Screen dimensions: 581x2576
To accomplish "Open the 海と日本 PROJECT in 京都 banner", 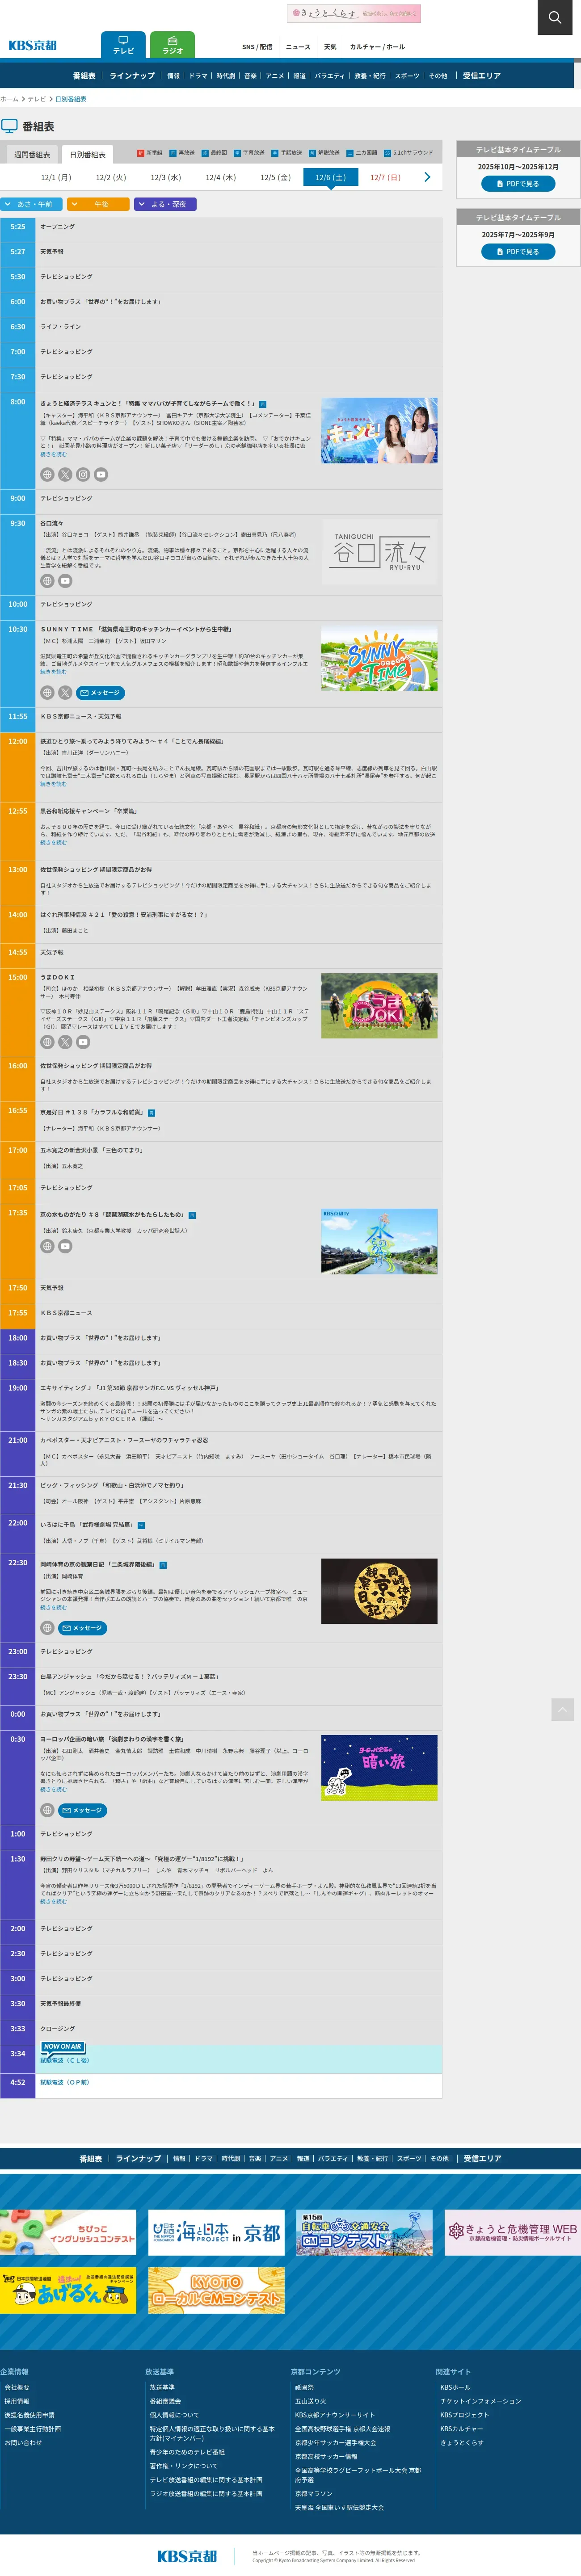I will point(216,2232).
